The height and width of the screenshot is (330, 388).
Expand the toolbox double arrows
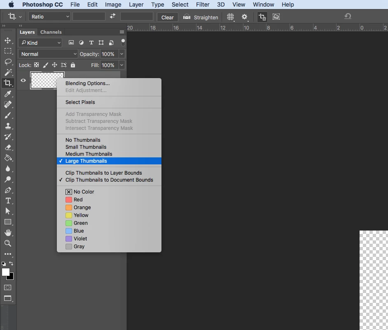point(3,25)
